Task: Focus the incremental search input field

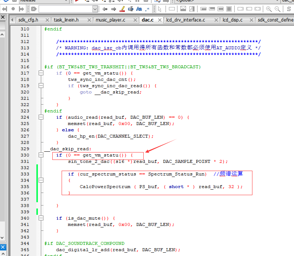Action: point(66,9)
